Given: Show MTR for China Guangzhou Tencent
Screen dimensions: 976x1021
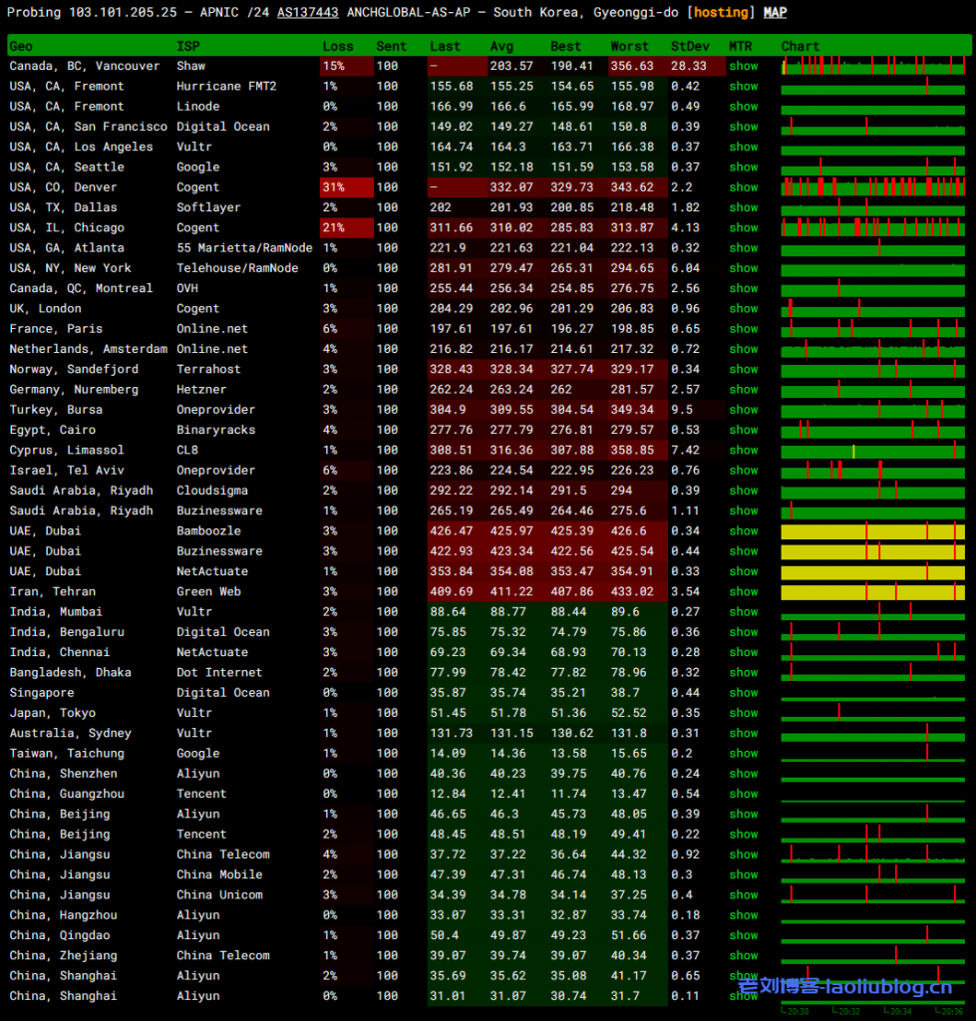Looking at the screenshot, I should (743, 794).
